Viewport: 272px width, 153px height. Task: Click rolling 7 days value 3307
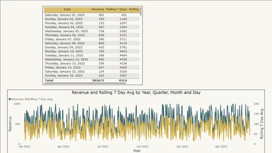point(123,76)
